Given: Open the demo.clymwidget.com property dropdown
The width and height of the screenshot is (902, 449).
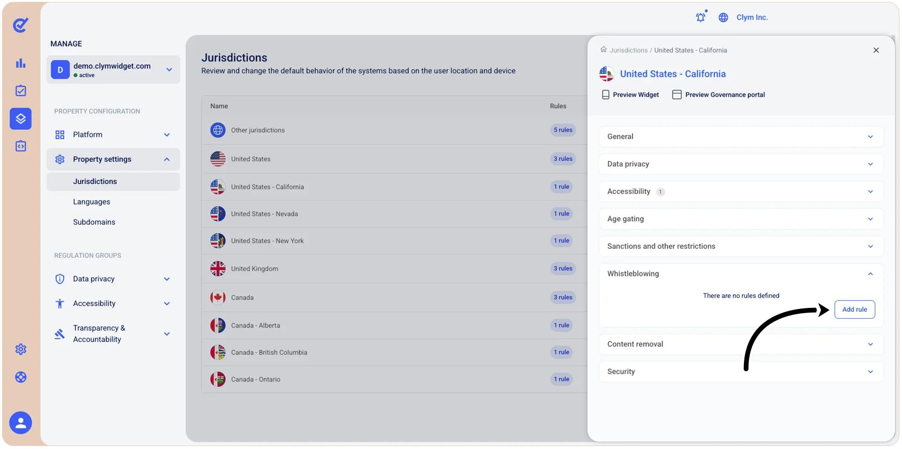Looking at the screenshot, I should click(x=113, y=70).
